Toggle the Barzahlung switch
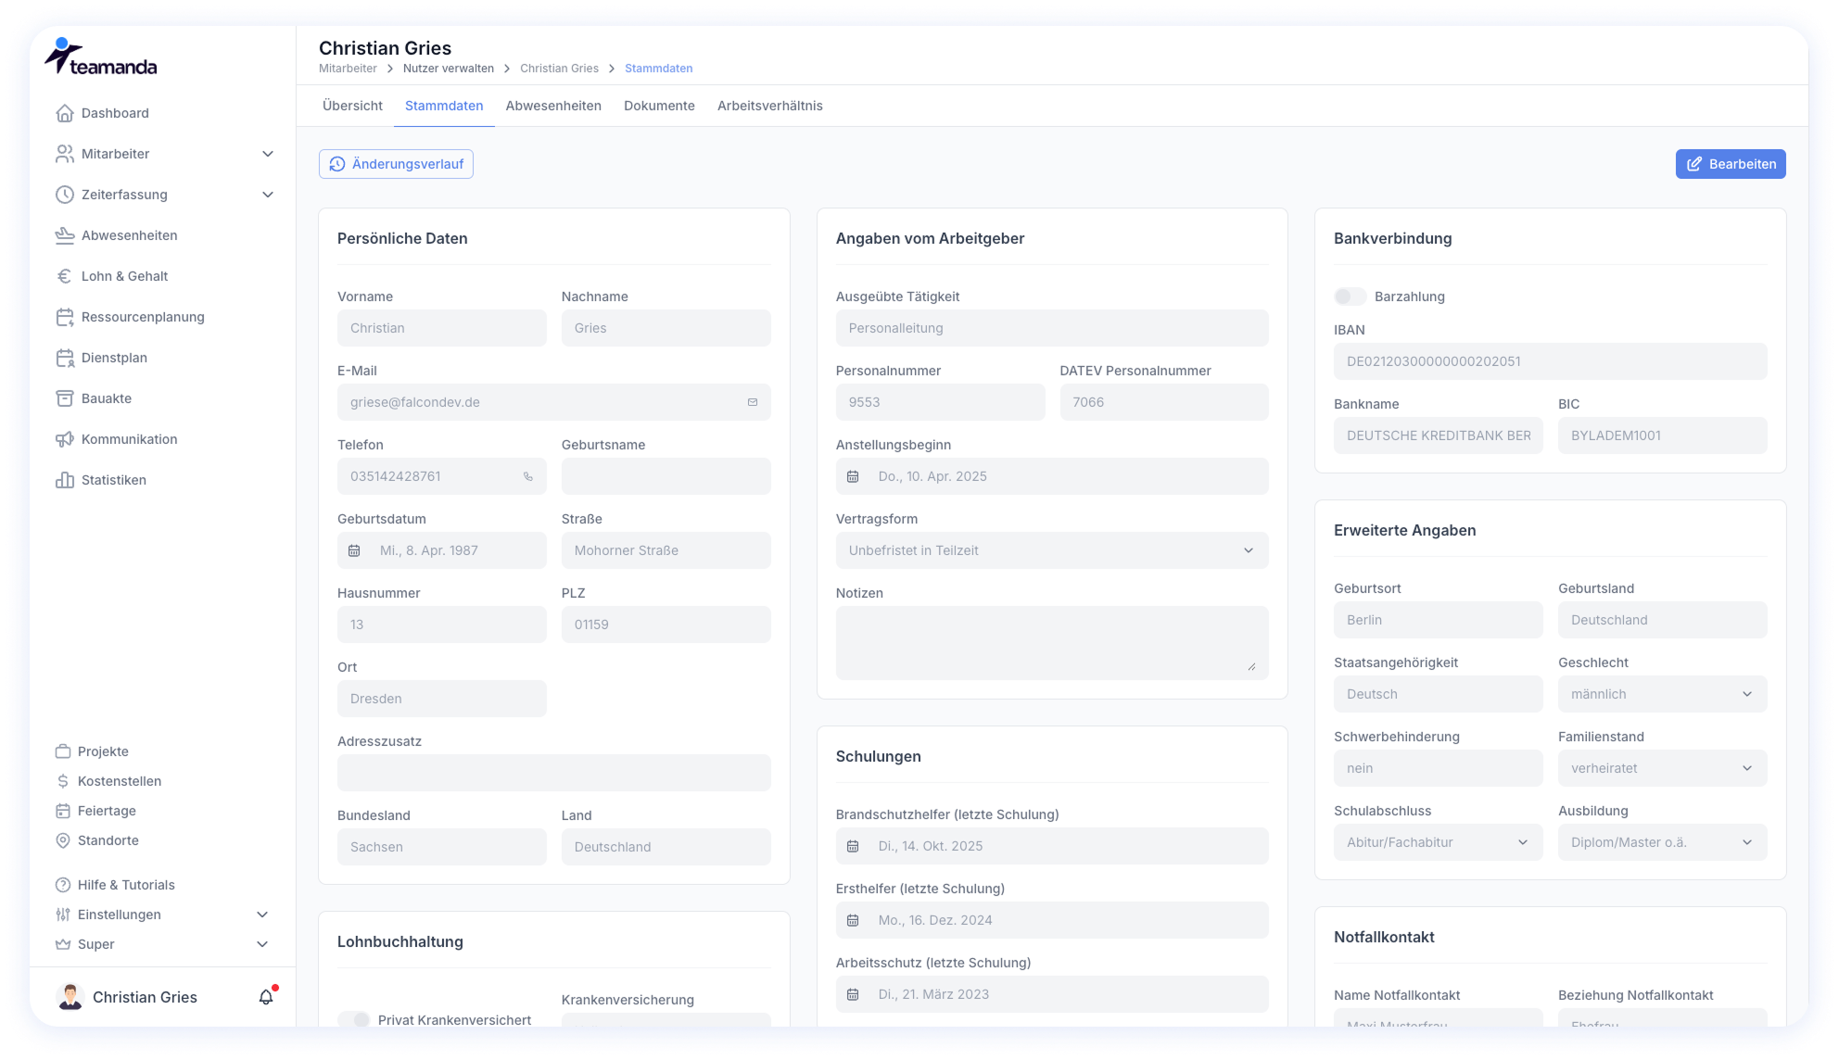Image resolution: width=1839 pixels, height=1060 pixels. tap(1350, 297)
